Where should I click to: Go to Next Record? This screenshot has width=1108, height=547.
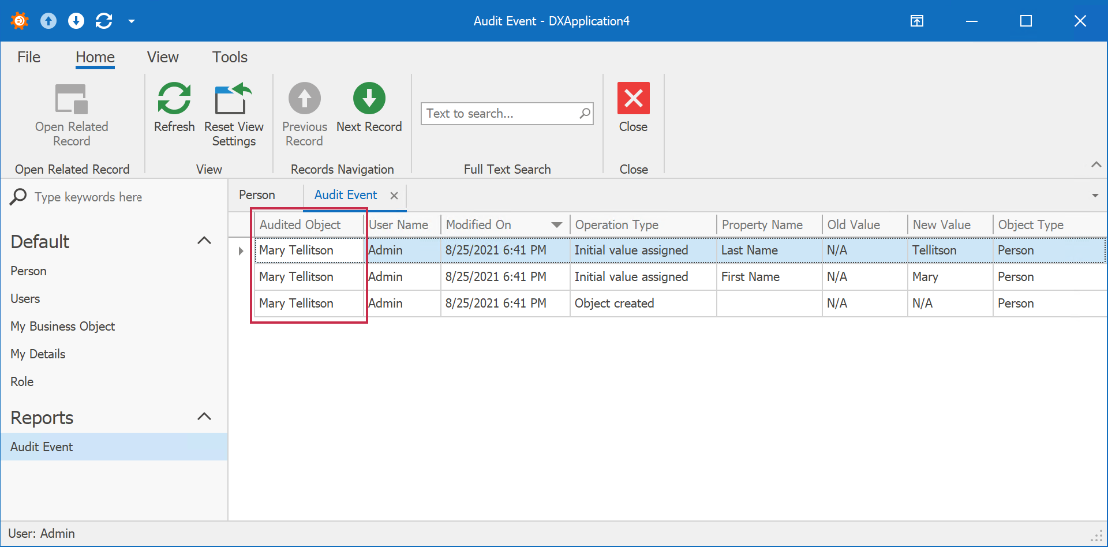pos(369,99)
